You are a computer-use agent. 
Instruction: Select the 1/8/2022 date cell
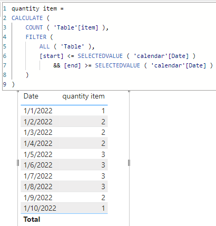tap(38, 186)
